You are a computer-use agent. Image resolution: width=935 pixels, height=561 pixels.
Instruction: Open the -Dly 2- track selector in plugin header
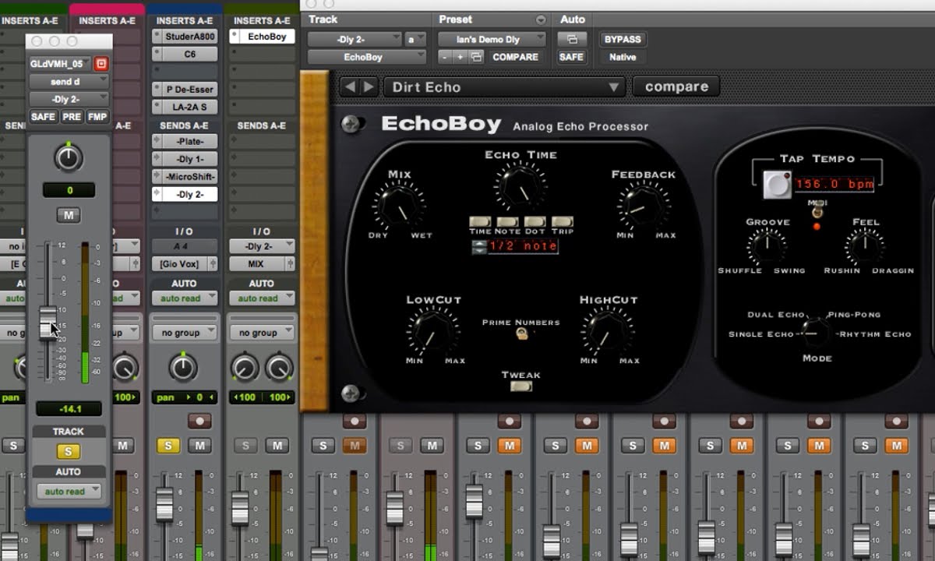pos(355,39)
